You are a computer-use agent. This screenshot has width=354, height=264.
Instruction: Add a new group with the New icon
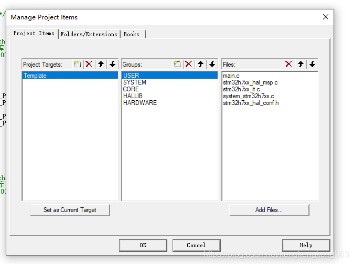click(x=177, y=64)
